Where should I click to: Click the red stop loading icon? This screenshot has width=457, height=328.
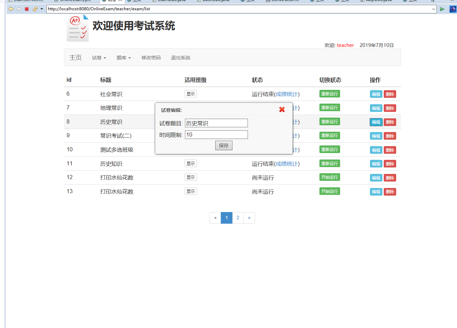pyautogui.click(x=26, y=9)
